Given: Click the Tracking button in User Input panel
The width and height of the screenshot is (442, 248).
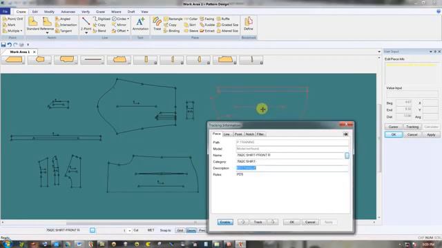Looking at the screenshot, I should point(412,127).
